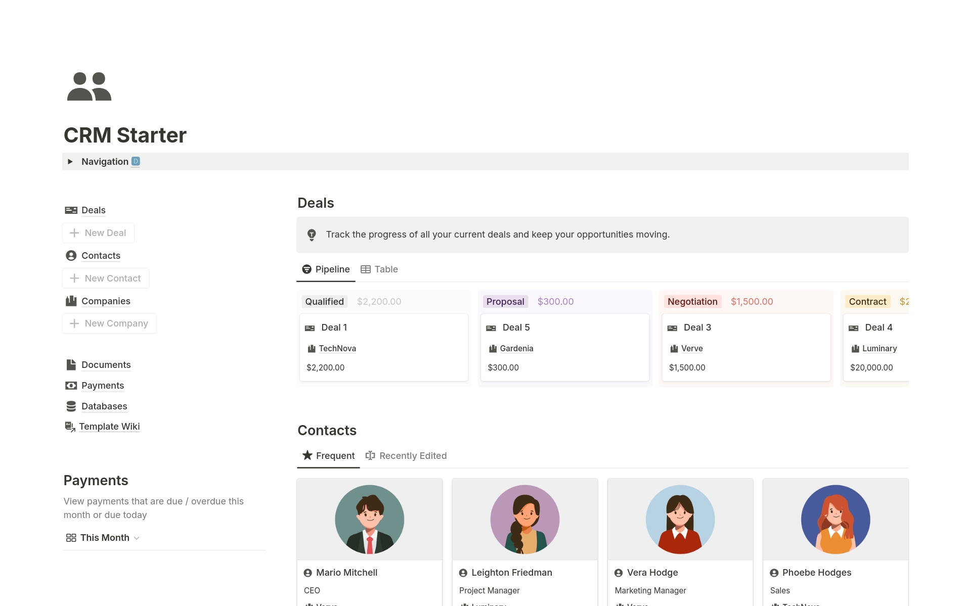This screenshot has width=971, height=606.
Task: Click the Databases stack icon in sidebar
Action: (x=71, y=406)
